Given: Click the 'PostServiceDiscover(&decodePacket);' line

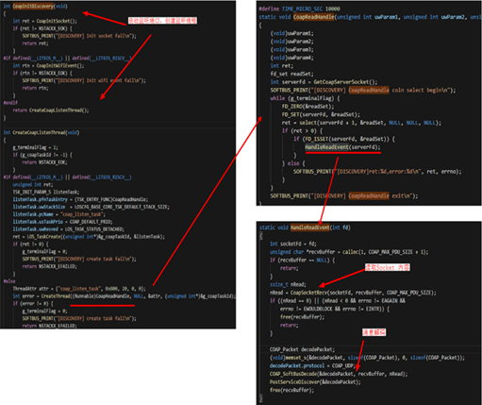Looking at the screenshot, I should tap(315, 382).
